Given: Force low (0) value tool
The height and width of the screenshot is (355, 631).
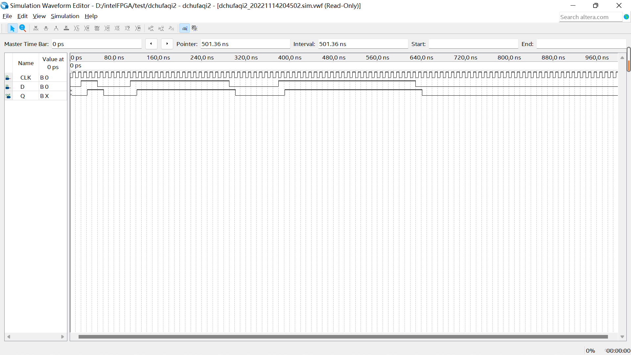Looking at the screenshot, I should 46,28.
